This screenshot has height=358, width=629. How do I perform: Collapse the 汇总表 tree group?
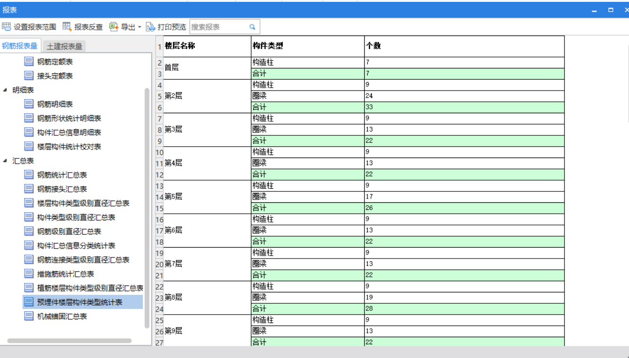[x=5, y=161]
